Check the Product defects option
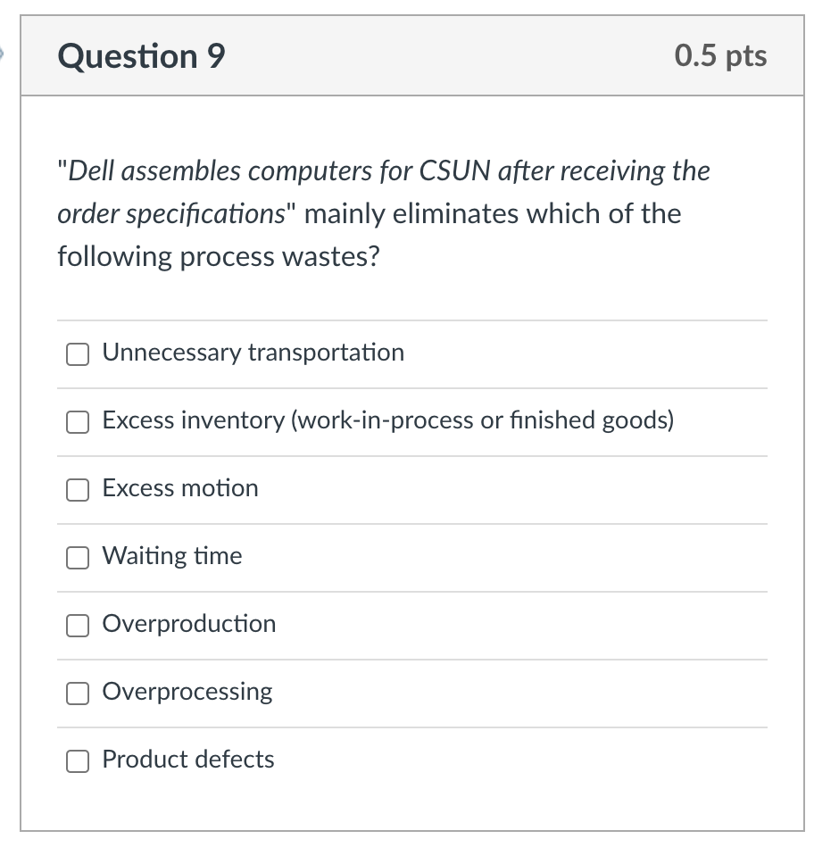 [77, 761]
